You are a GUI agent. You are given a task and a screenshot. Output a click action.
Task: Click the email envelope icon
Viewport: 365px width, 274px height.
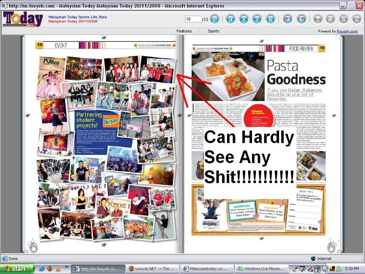[330, 19]
